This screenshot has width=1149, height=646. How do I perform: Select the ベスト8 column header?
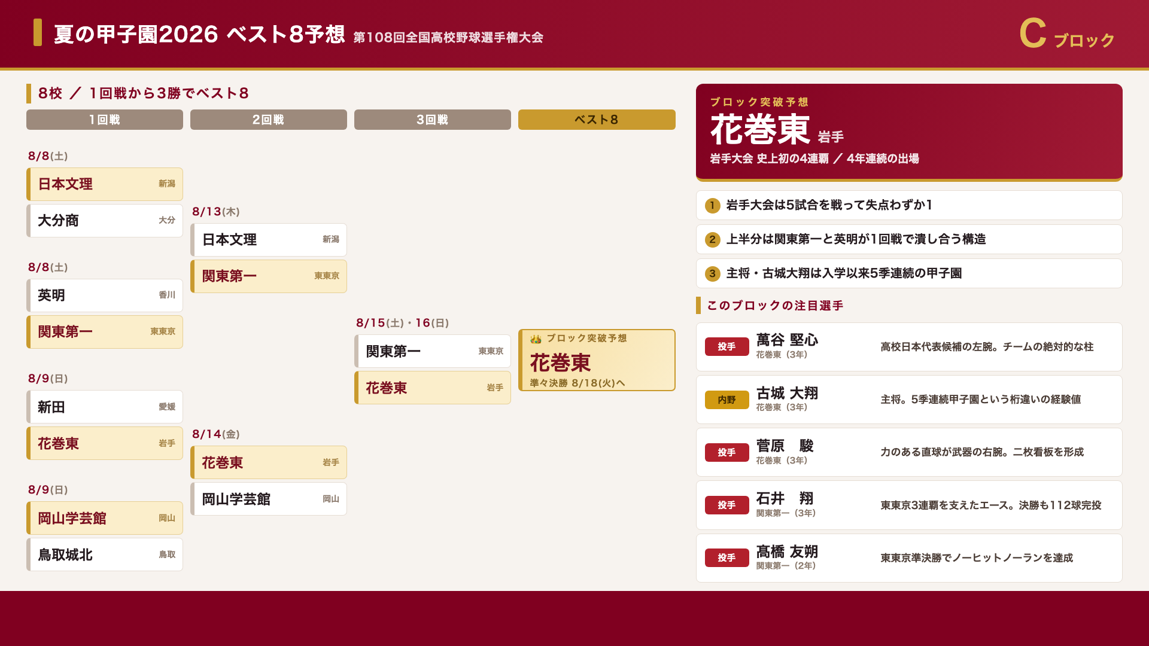597,120
